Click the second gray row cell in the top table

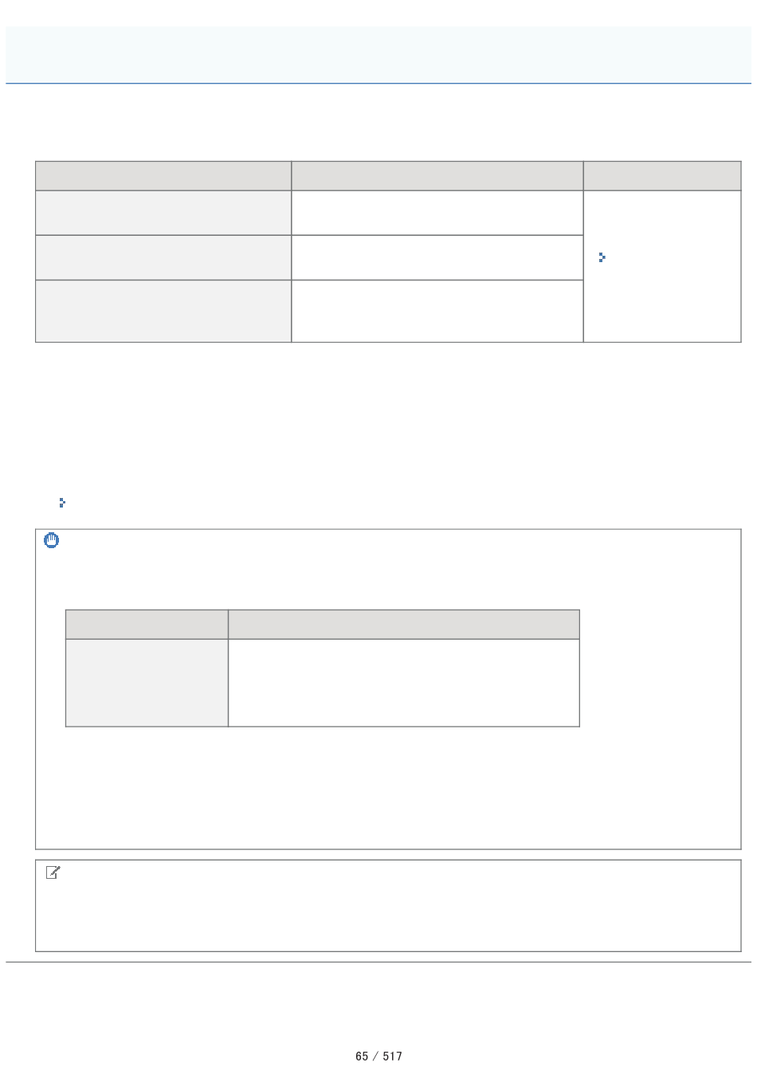(x=163, y=257)
